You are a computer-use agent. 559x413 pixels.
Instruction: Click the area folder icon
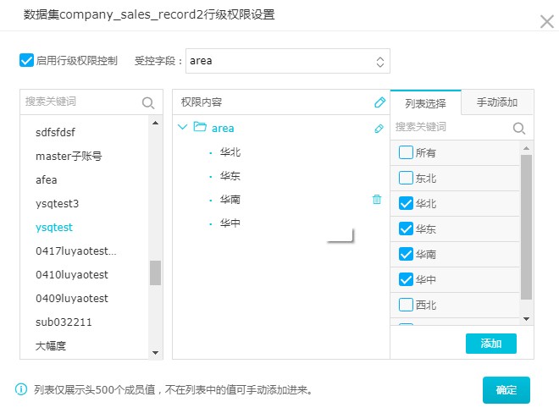[200, 126]
